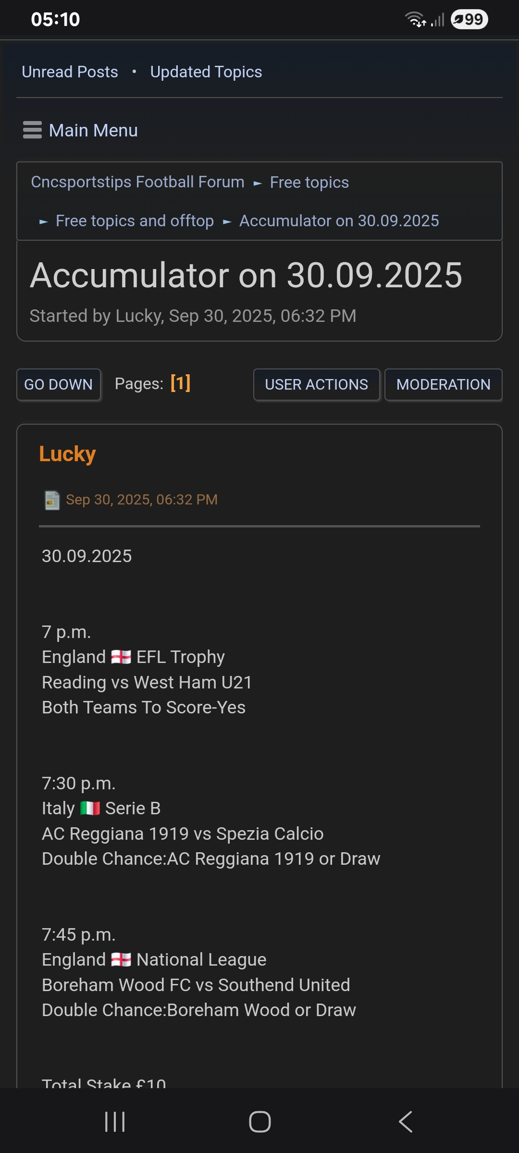This screenshot has height=1153, width=519.
Task: Tap the Android back arrow icon
Action: [406, 1122]
